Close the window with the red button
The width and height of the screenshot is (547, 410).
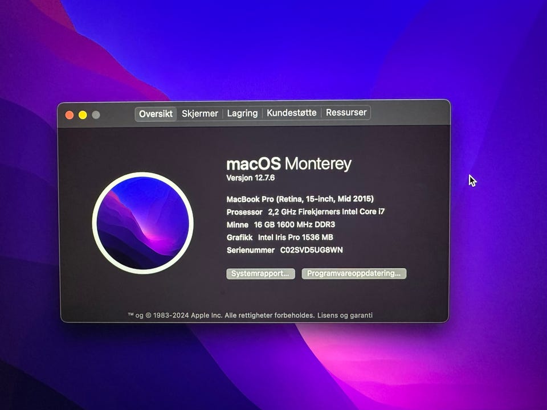tap(70, 115)
